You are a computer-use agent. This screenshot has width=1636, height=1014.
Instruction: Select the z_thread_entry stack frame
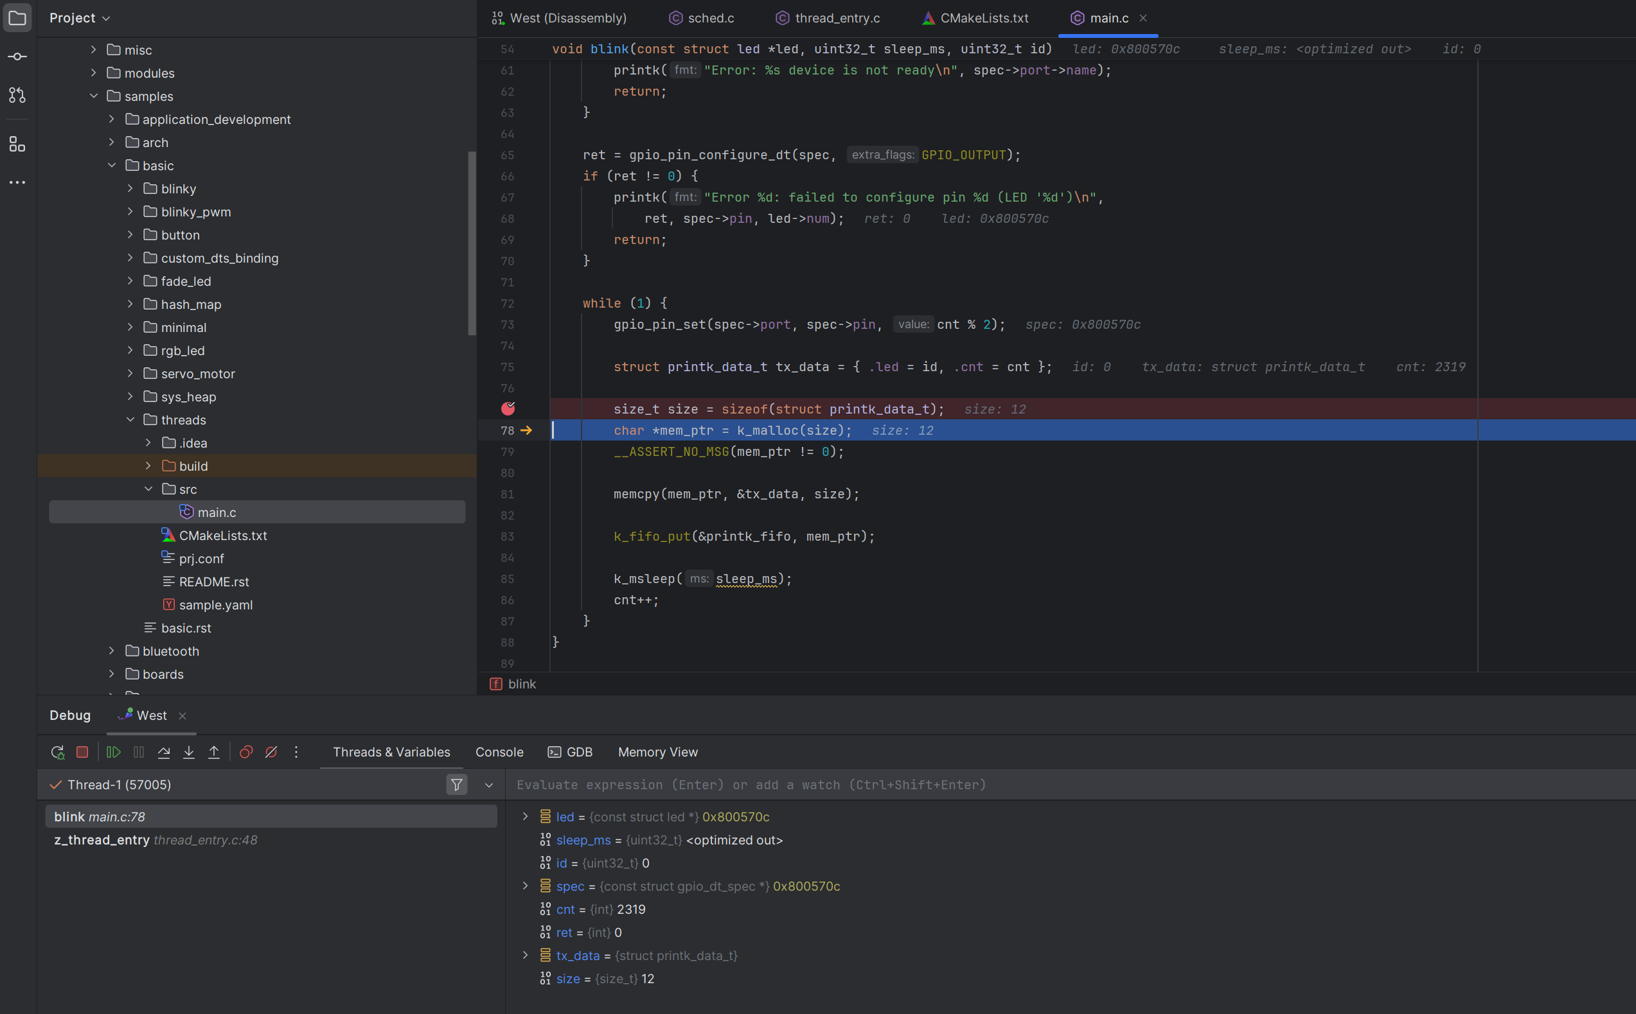click(156, 839)
